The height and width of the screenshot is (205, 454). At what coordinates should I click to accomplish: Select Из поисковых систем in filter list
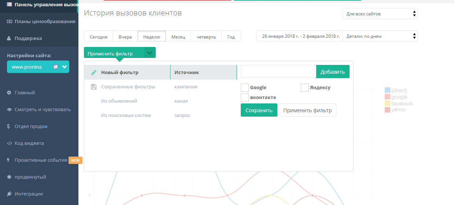tap(126, 115)
